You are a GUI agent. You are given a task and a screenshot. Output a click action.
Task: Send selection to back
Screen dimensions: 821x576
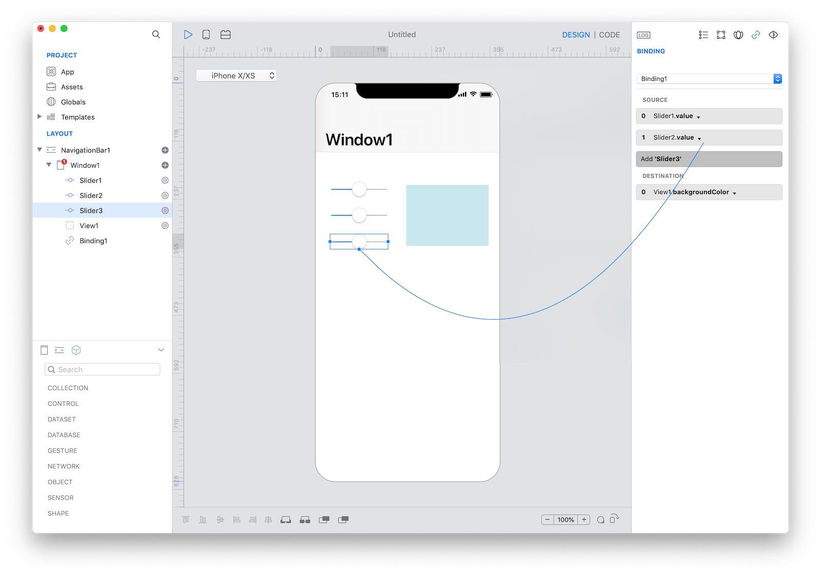[305, 520]
